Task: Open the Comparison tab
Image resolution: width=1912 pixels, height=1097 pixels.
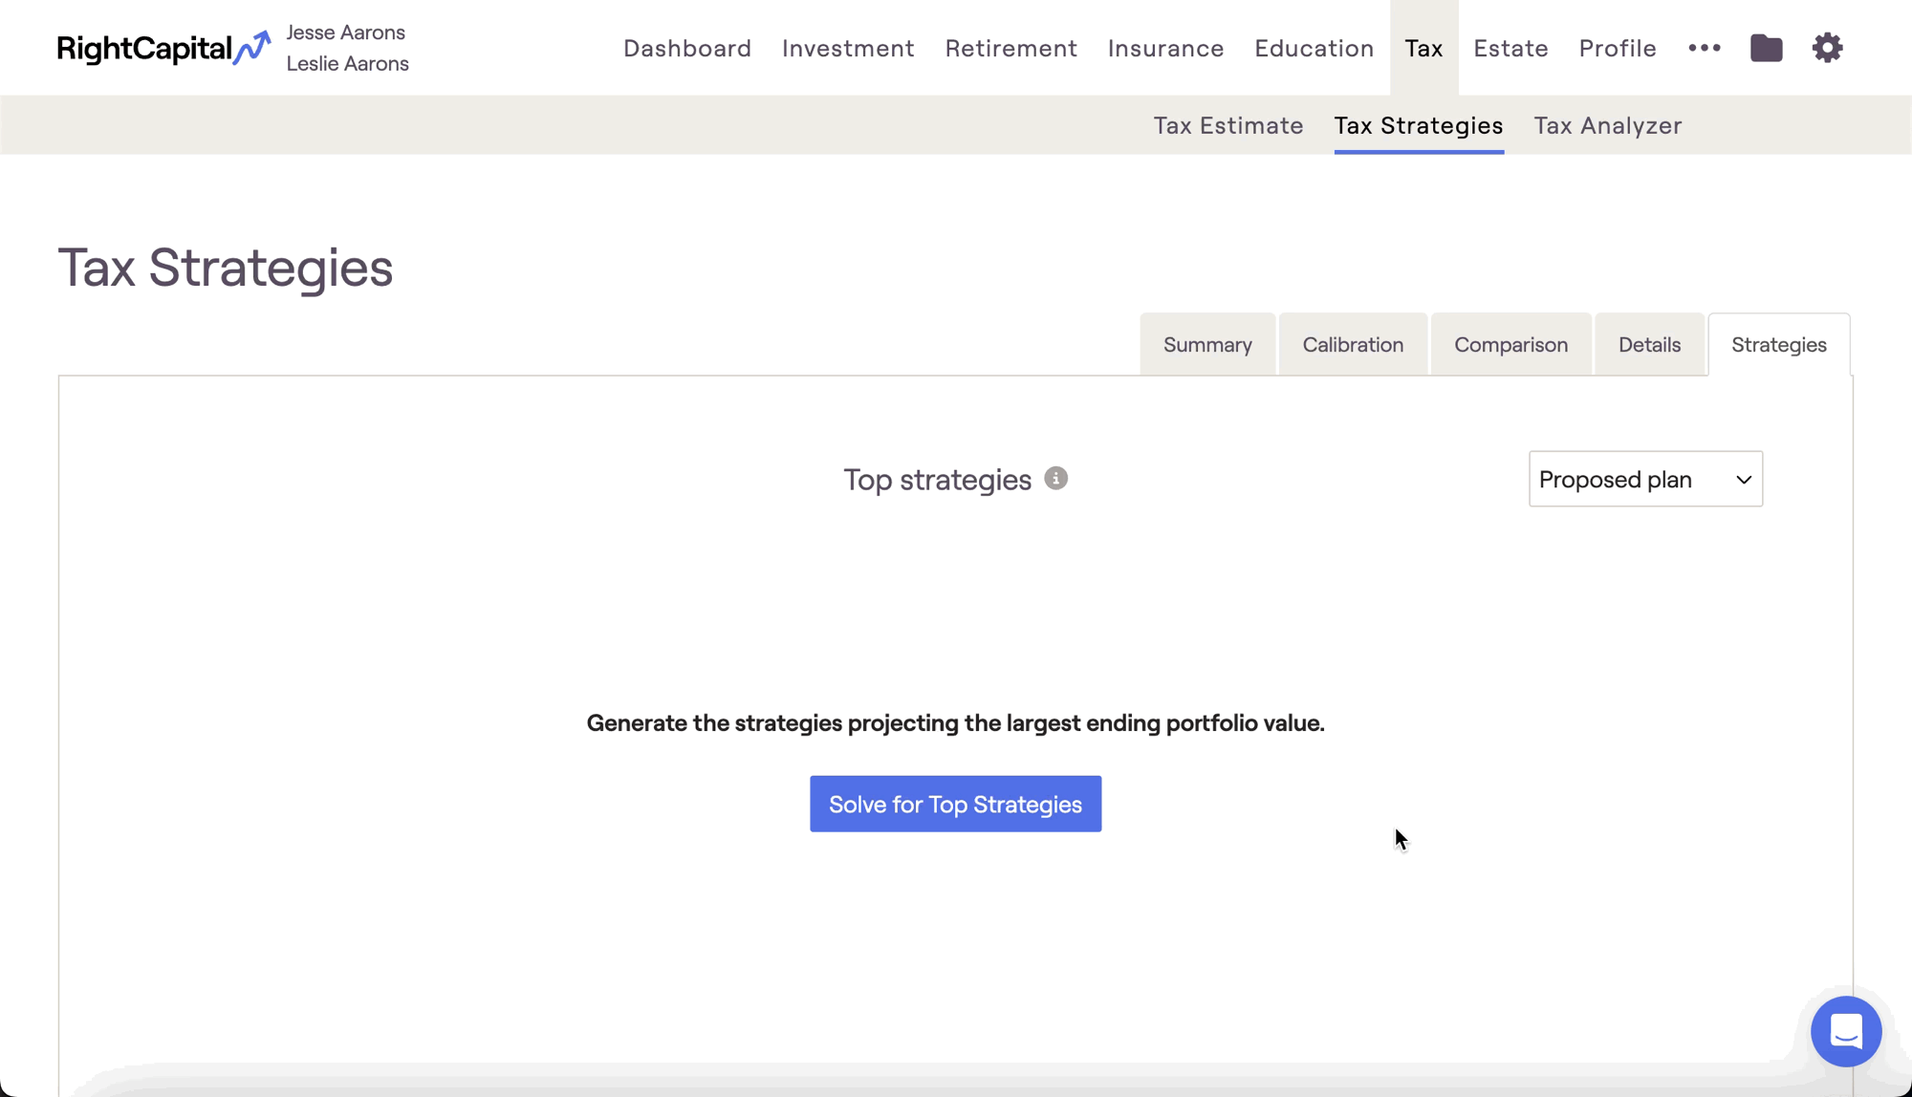Action: click(1510, 345)
